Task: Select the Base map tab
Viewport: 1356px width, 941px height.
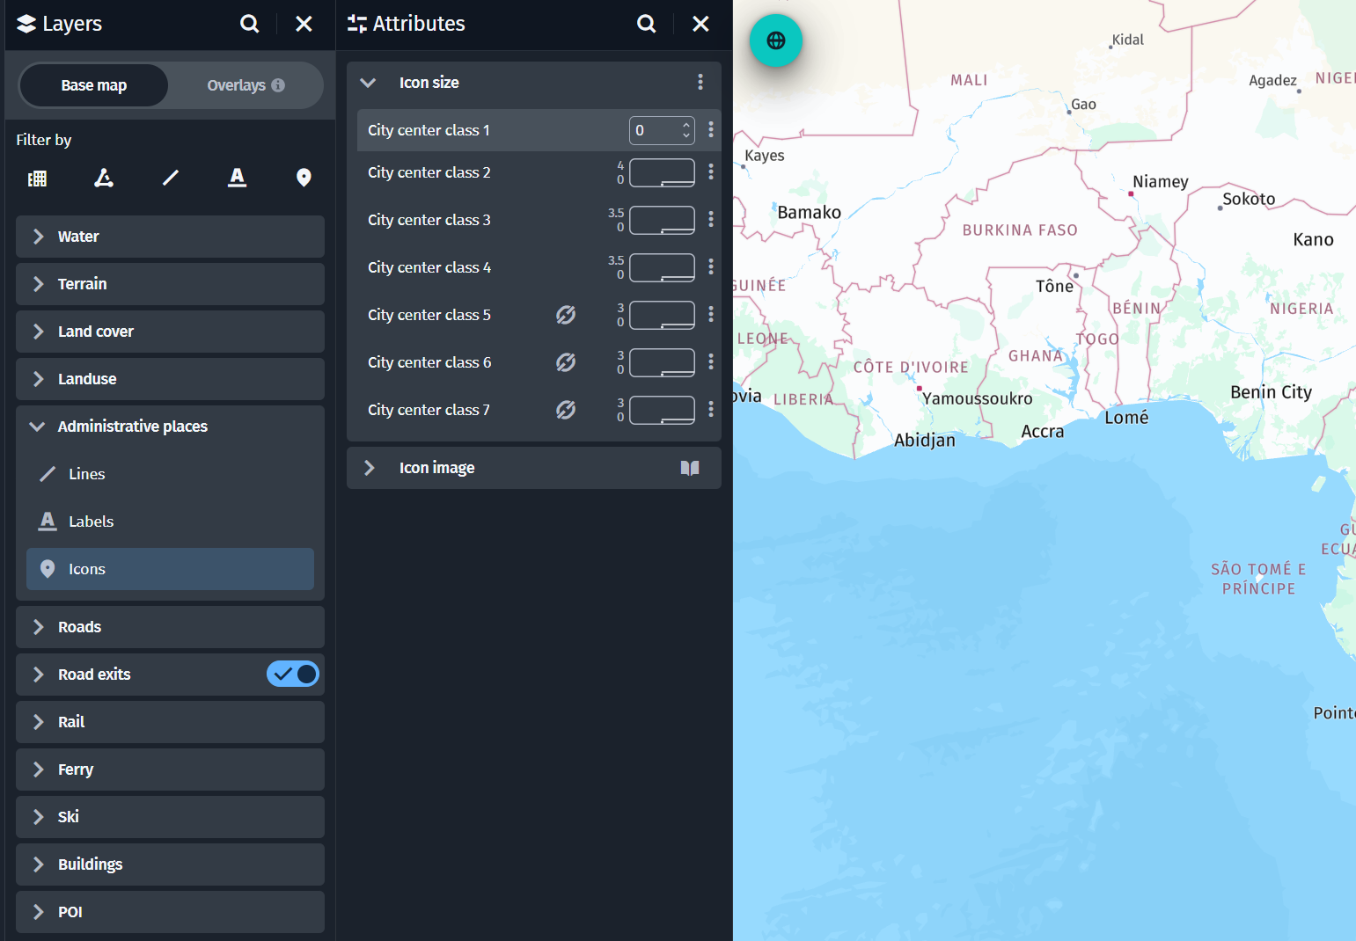Action: 94,85
